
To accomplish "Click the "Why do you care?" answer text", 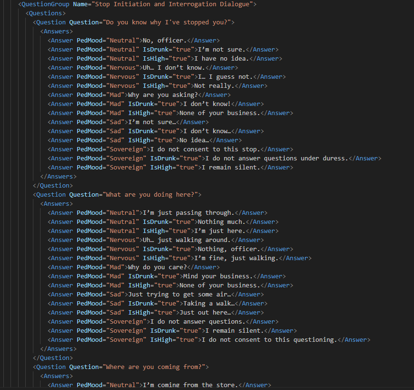I will (x=157, y=267).
